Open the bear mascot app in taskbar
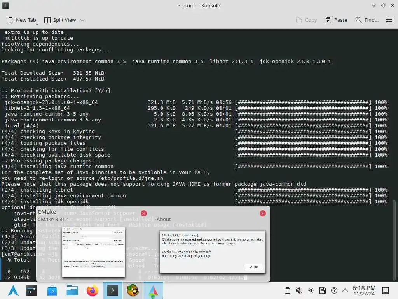This screenshot has height=299, width=398. click(133, 290)
